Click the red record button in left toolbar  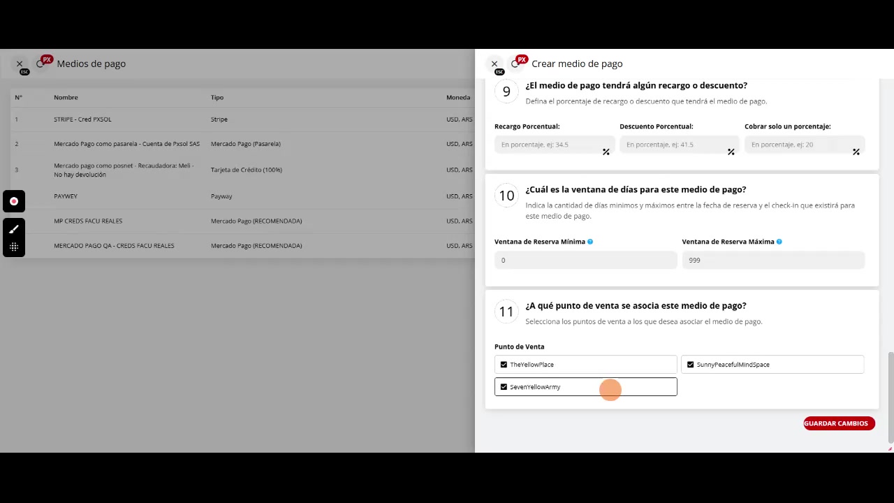(14, 201)
